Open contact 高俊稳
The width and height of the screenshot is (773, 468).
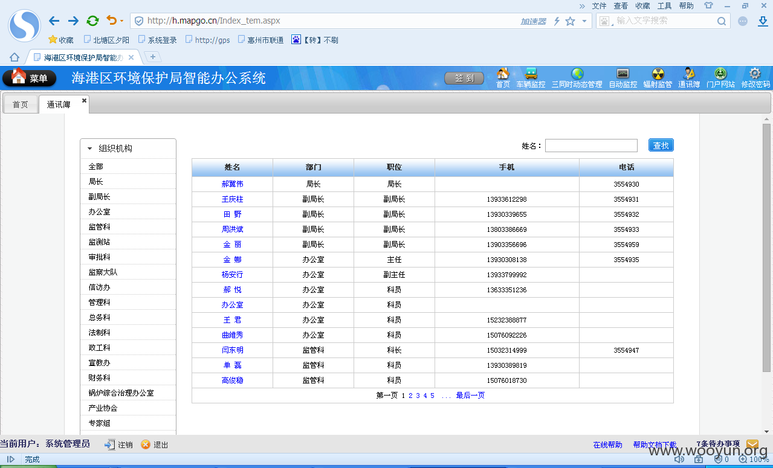(x=232, y=380)
